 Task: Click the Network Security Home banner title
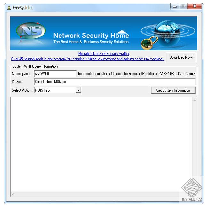click(x=91, y=36)
